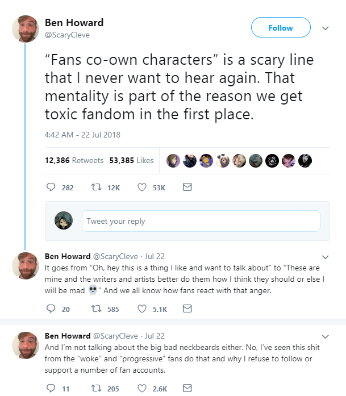Open the @ScaryCleve handle link under the header name
346x396 pixels.
click(x=67, y=35)
